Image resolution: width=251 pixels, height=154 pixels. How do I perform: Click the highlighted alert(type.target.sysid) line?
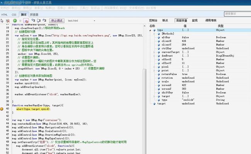point(33,109)
